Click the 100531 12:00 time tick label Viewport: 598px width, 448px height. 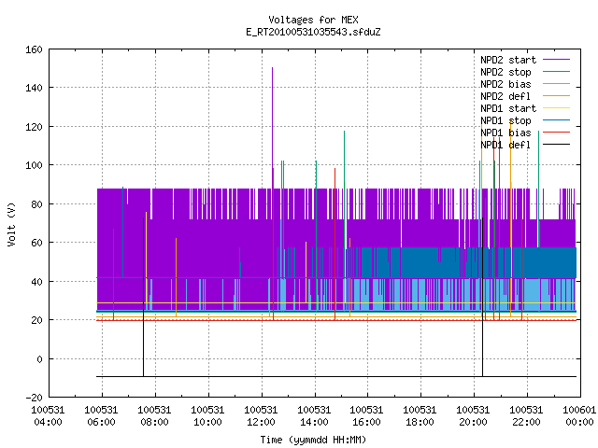(261, 416)
